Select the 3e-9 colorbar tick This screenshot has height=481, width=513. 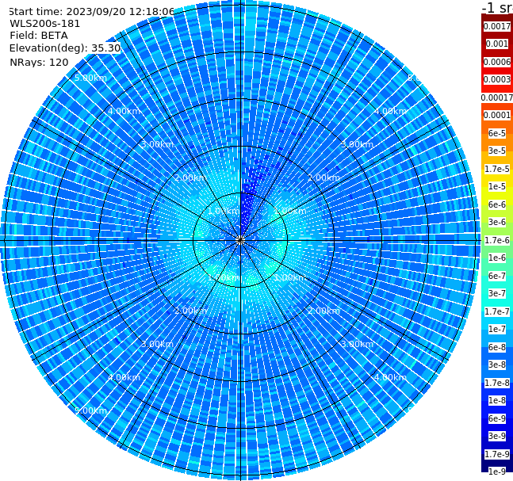pyautogui.click(x=497, y=436)
